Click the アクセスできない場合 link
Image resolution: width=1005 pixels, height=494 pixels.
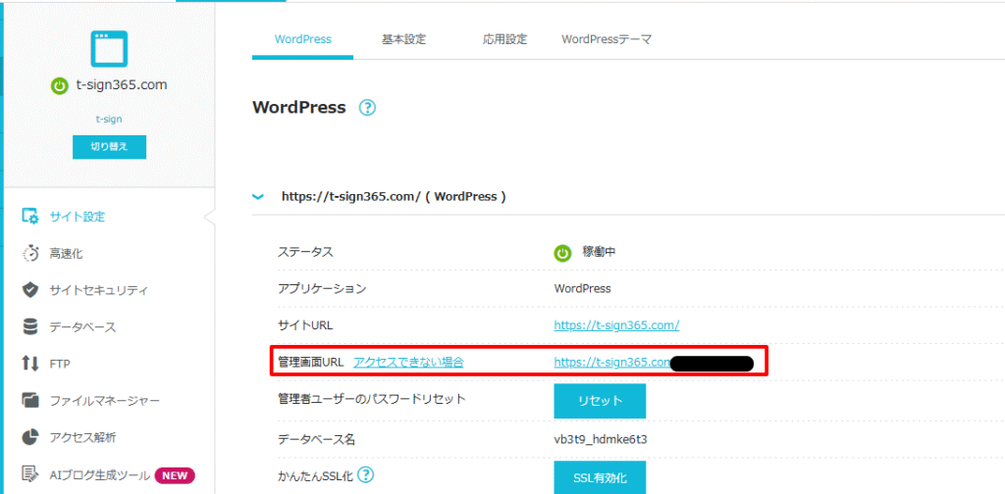(408, 363)
